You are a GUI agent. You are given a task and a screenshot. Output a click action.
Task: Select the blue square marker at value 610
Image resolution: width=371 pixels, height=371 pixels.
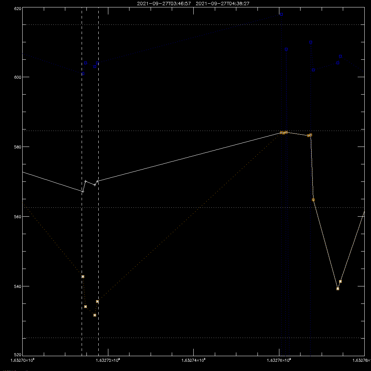tap(311, 42)
